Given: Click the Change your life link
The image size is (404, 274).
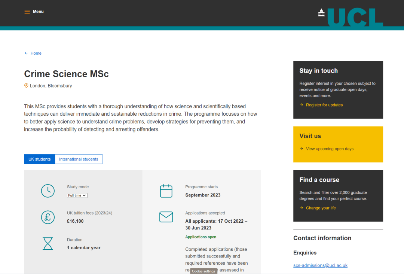Looking at the screenshot, I should point(321,208).
